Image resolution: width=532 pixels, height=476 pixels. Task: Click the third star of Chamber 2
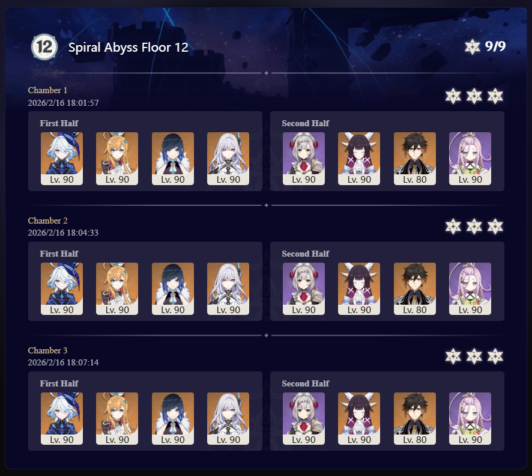pyautogui.click(x=495, y=227)
